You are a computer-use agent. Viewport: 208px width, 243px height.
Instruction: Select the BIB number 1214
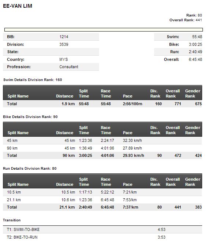coord(64,37)
